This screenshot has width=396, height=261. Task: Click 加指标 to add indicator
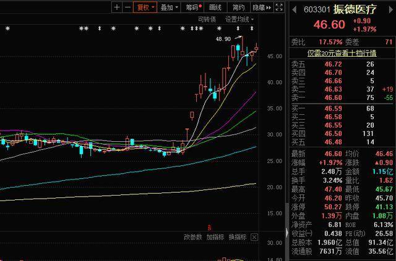215,237
